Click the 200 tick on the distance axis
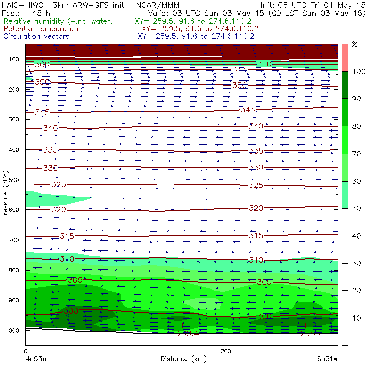368x368 pixels. [x=226, y=351]
